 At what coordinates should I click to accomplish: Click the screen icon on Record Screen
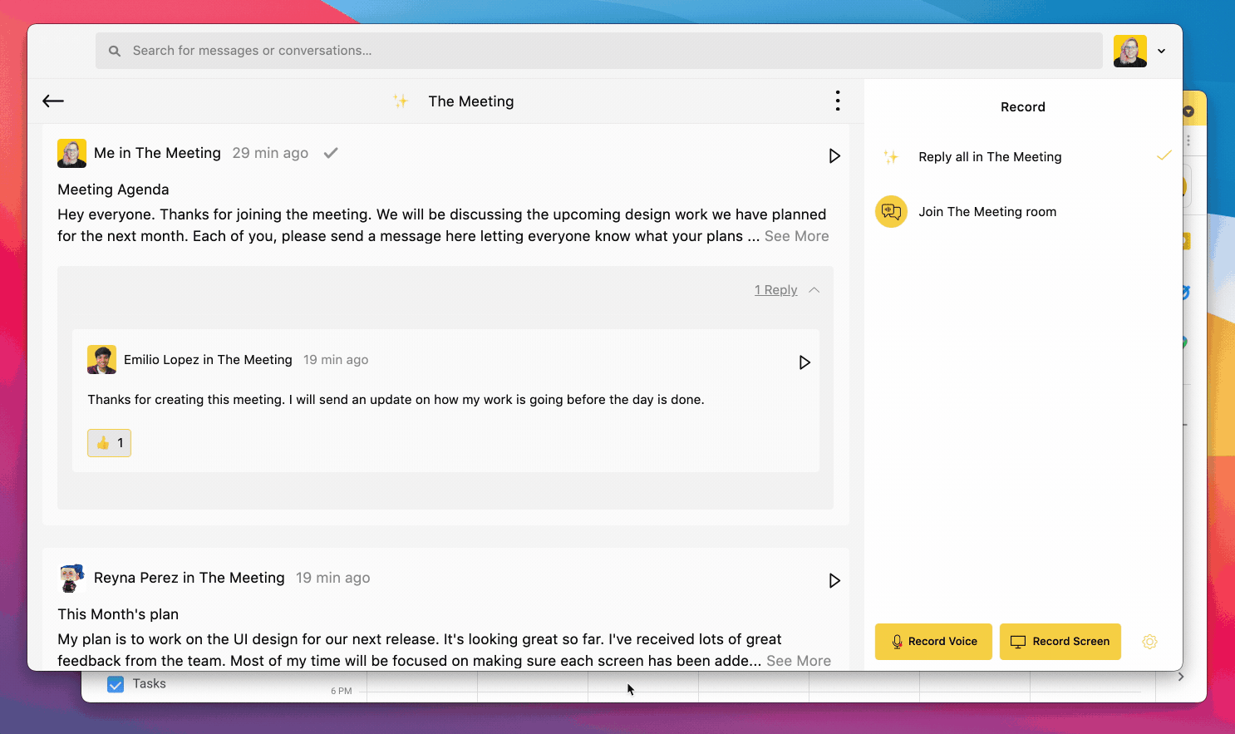(1018, 641)
